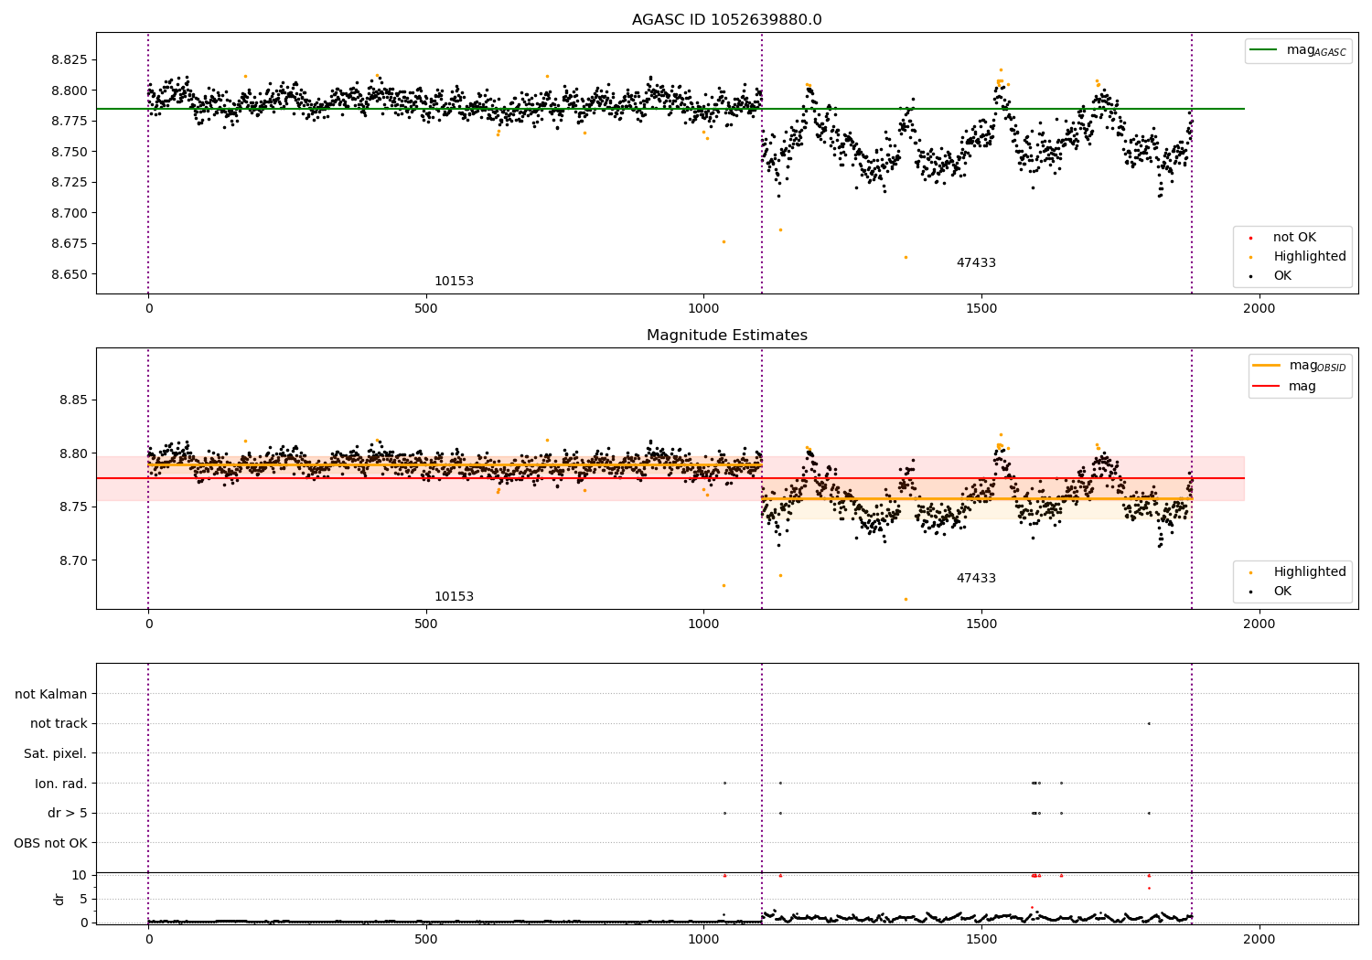Image resolution: width=1372 pixels, height=960 pixels.
Task: Select the "not OK" legend entry
Action: (x=1294, y=238)
